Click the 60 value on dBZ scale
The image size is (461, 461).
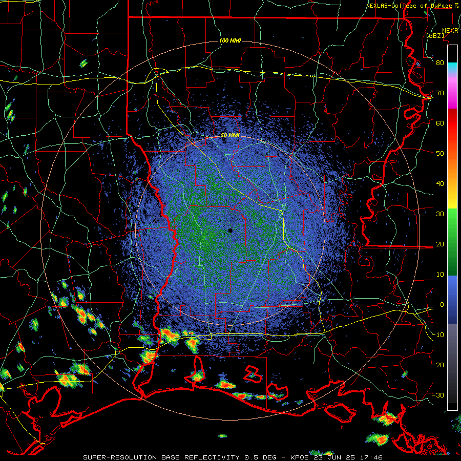click(x=440, y=123)
